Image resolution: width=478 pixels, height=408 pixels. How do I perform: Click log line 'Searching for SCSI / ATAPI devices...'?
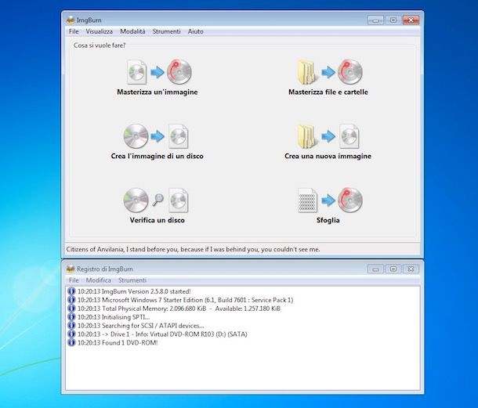pos(140,326)
